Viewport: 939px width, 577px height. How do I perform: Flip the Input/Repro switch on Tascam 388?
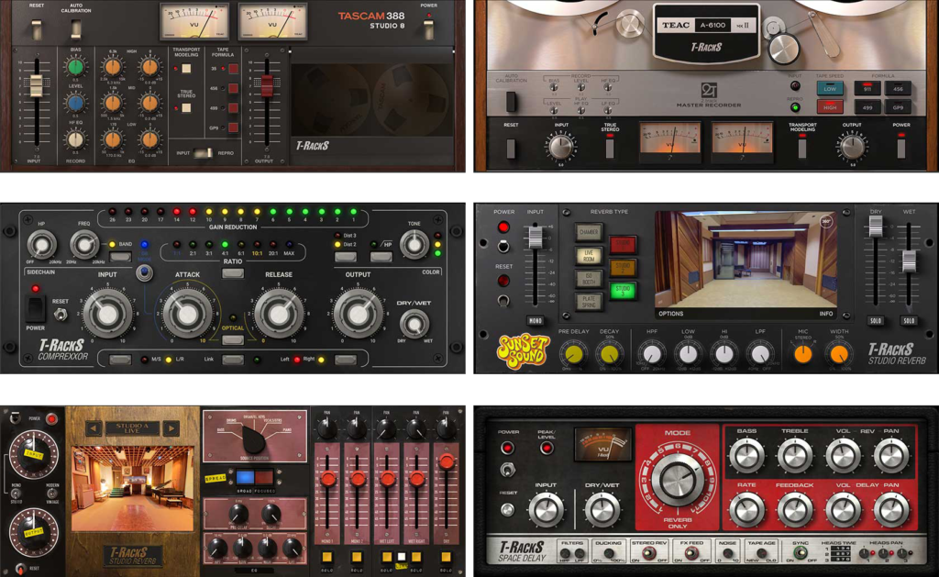pos(204,153)
